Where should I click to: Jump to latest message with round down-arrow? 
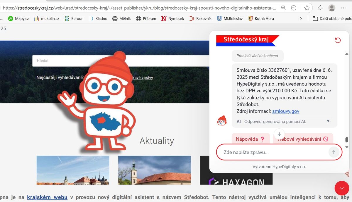(x=279, y=134)
